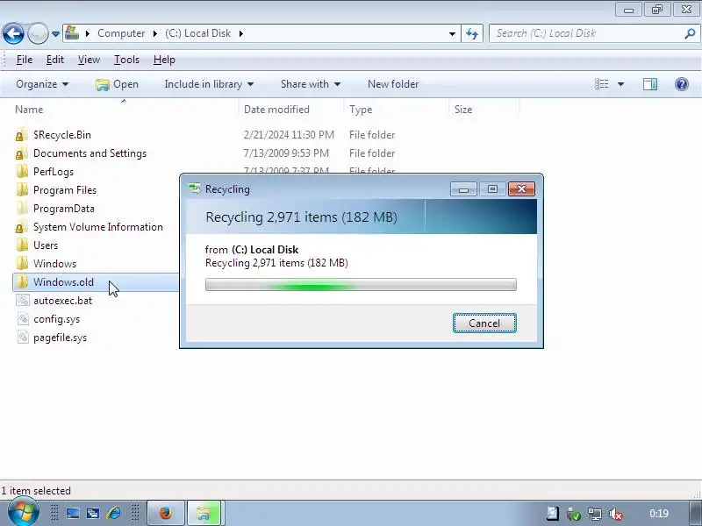The height and width of the screenshot is (526, 702).
Task: Select Computer in the address breadcrumb
Action: click(121, 33)
